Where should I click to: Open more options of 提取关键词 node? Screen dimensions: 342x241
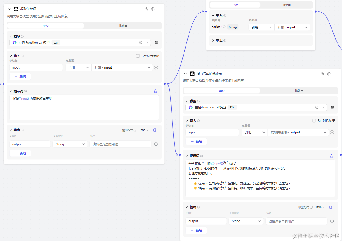coord(159,9)
